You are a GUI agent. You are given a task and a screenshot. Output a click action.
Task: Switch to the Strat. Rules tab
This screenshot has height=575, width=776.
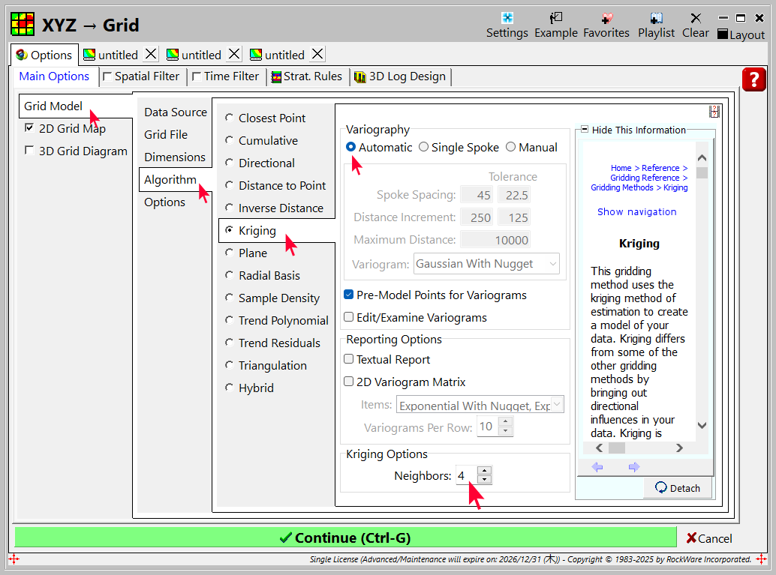point(306,76)
